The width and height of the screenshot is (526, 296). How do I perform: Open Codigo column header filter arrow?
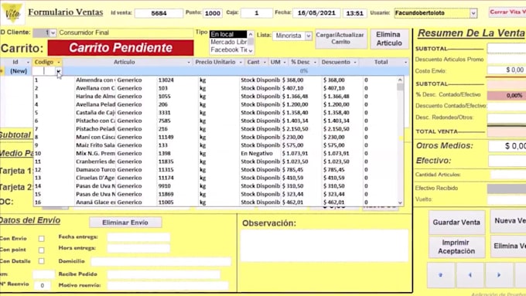59,63
